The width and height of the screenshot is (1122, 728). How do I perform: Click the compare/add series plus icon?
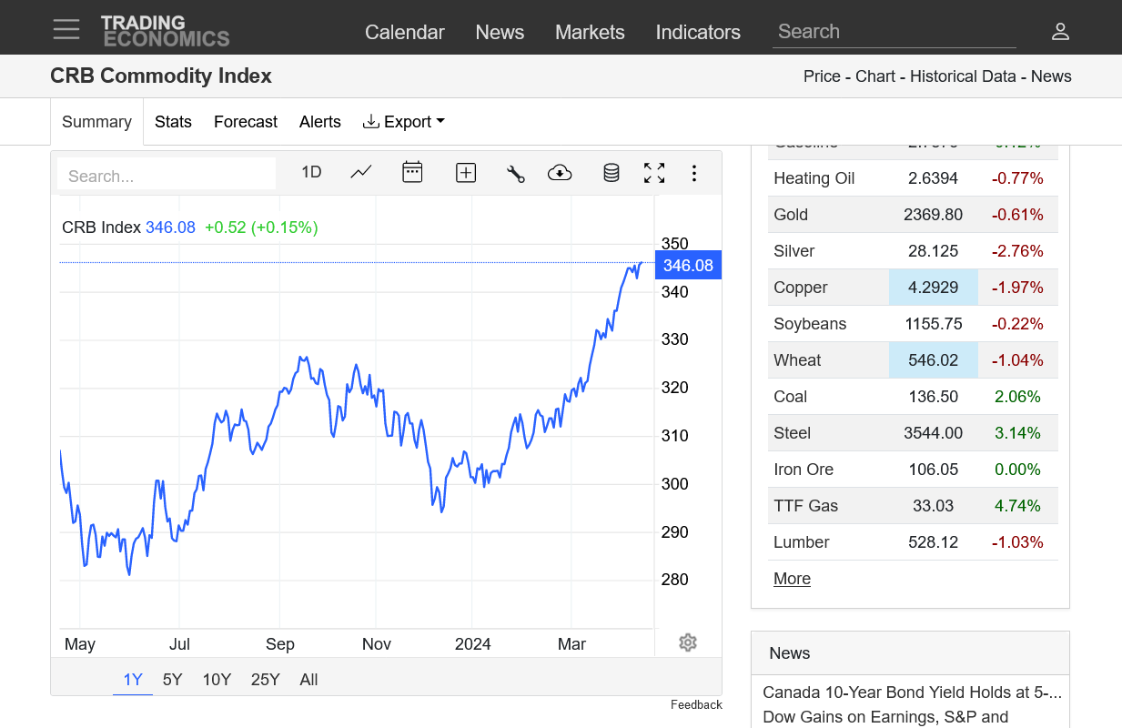click(465, 172)
